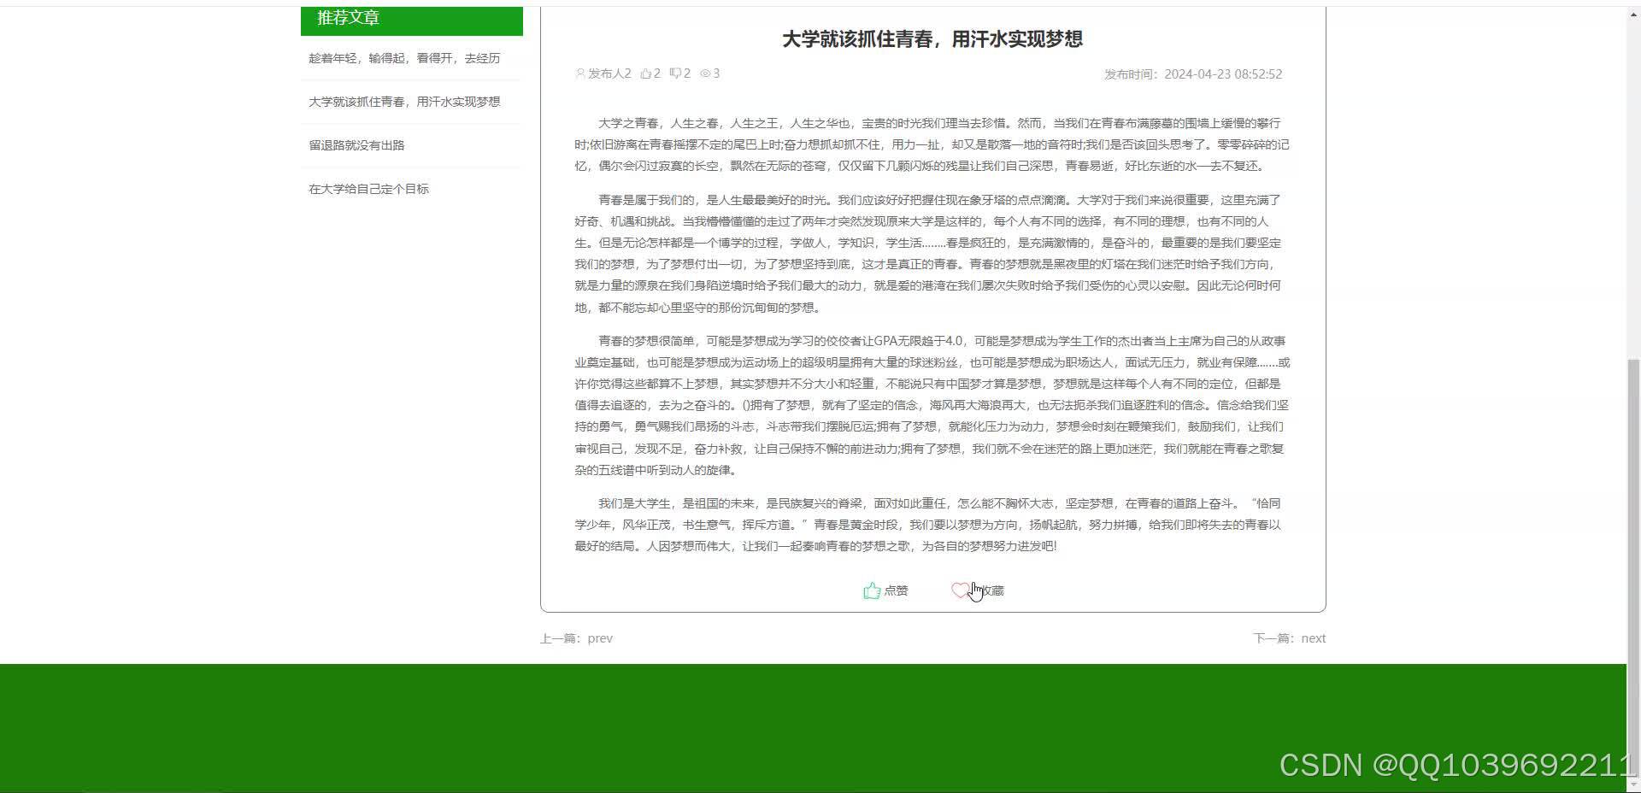Screen dimensions: 1641x793
Task: Click the publisher person icon beside 发布人2
Action: pos(580,73)
